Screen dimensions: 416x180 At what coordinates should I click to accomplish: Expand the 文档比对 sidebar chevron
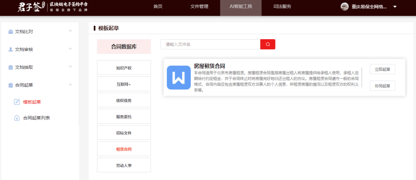point(70,31)
